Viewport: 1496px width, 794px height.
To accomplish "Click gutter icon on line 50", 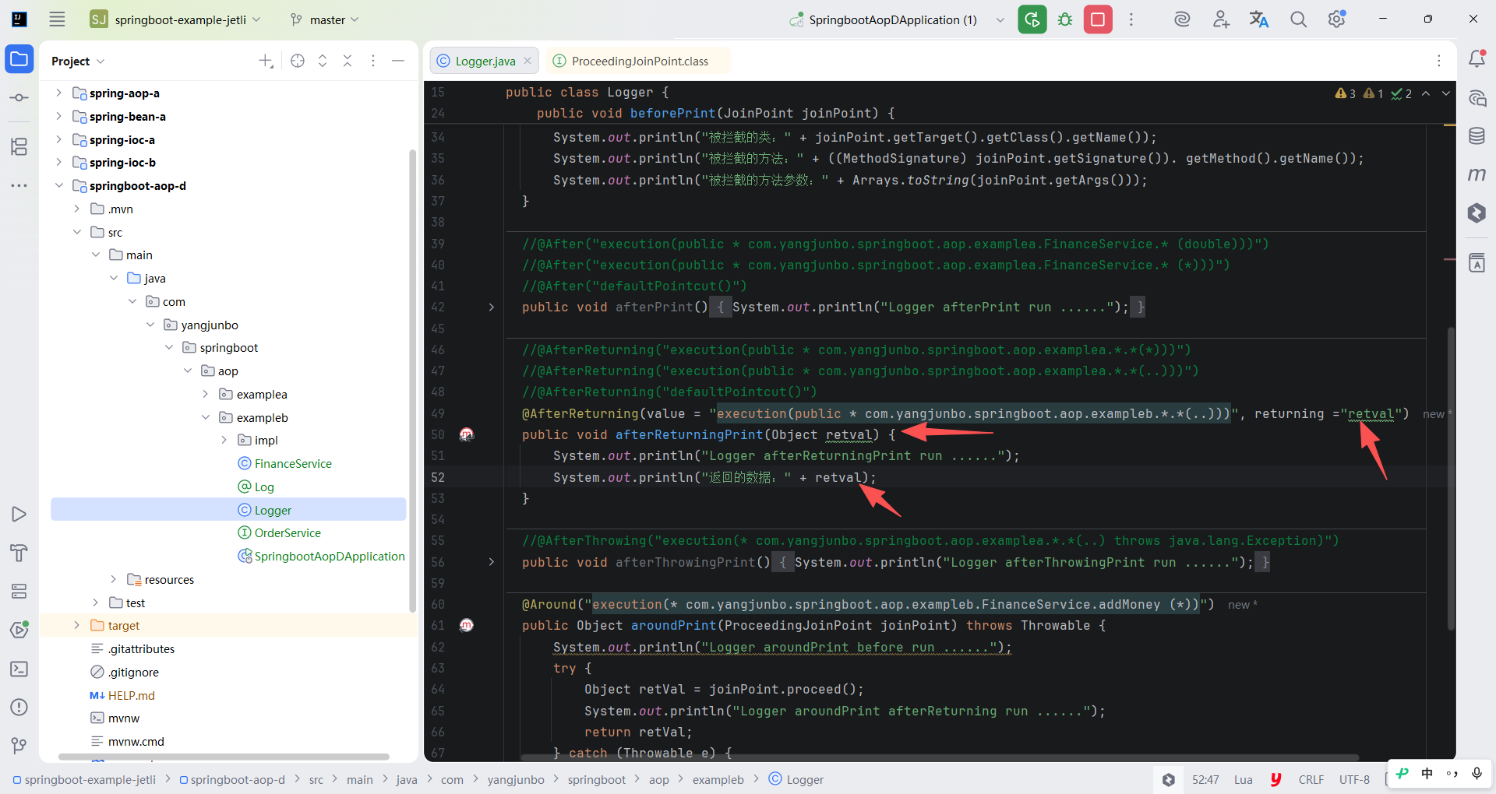I will (x=467, y=434).
